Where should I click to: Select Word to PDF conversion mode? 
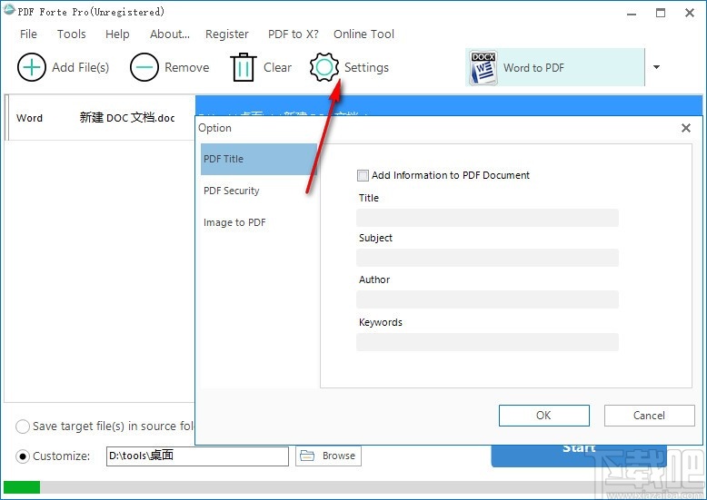coord(554,67)
